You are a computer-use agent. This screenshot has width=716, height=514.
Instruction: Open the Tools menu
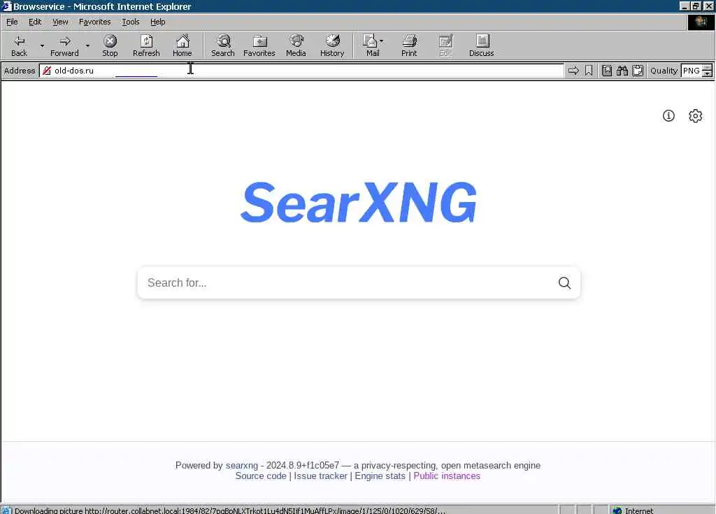[130, 22]
